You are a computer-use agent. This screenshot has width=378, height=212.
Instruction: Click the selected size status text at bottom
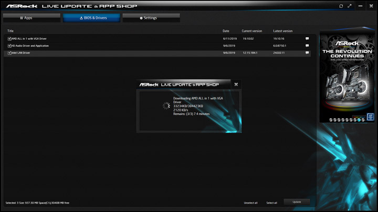(x=37, y=203)
